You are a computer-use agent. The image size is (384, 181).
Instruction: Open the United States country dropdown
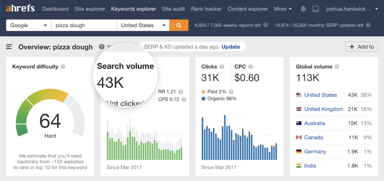[x=143, y=25]
